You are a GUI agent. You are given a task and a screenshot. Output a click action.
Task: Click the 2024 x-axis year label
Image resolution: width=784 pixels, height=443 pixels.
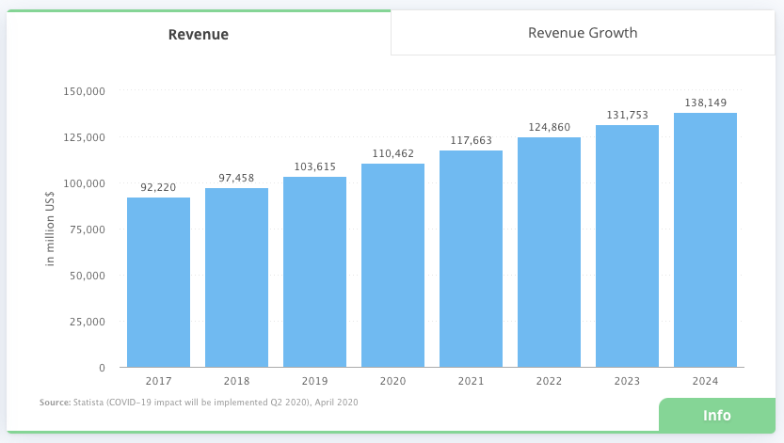(x=705, y=381)
